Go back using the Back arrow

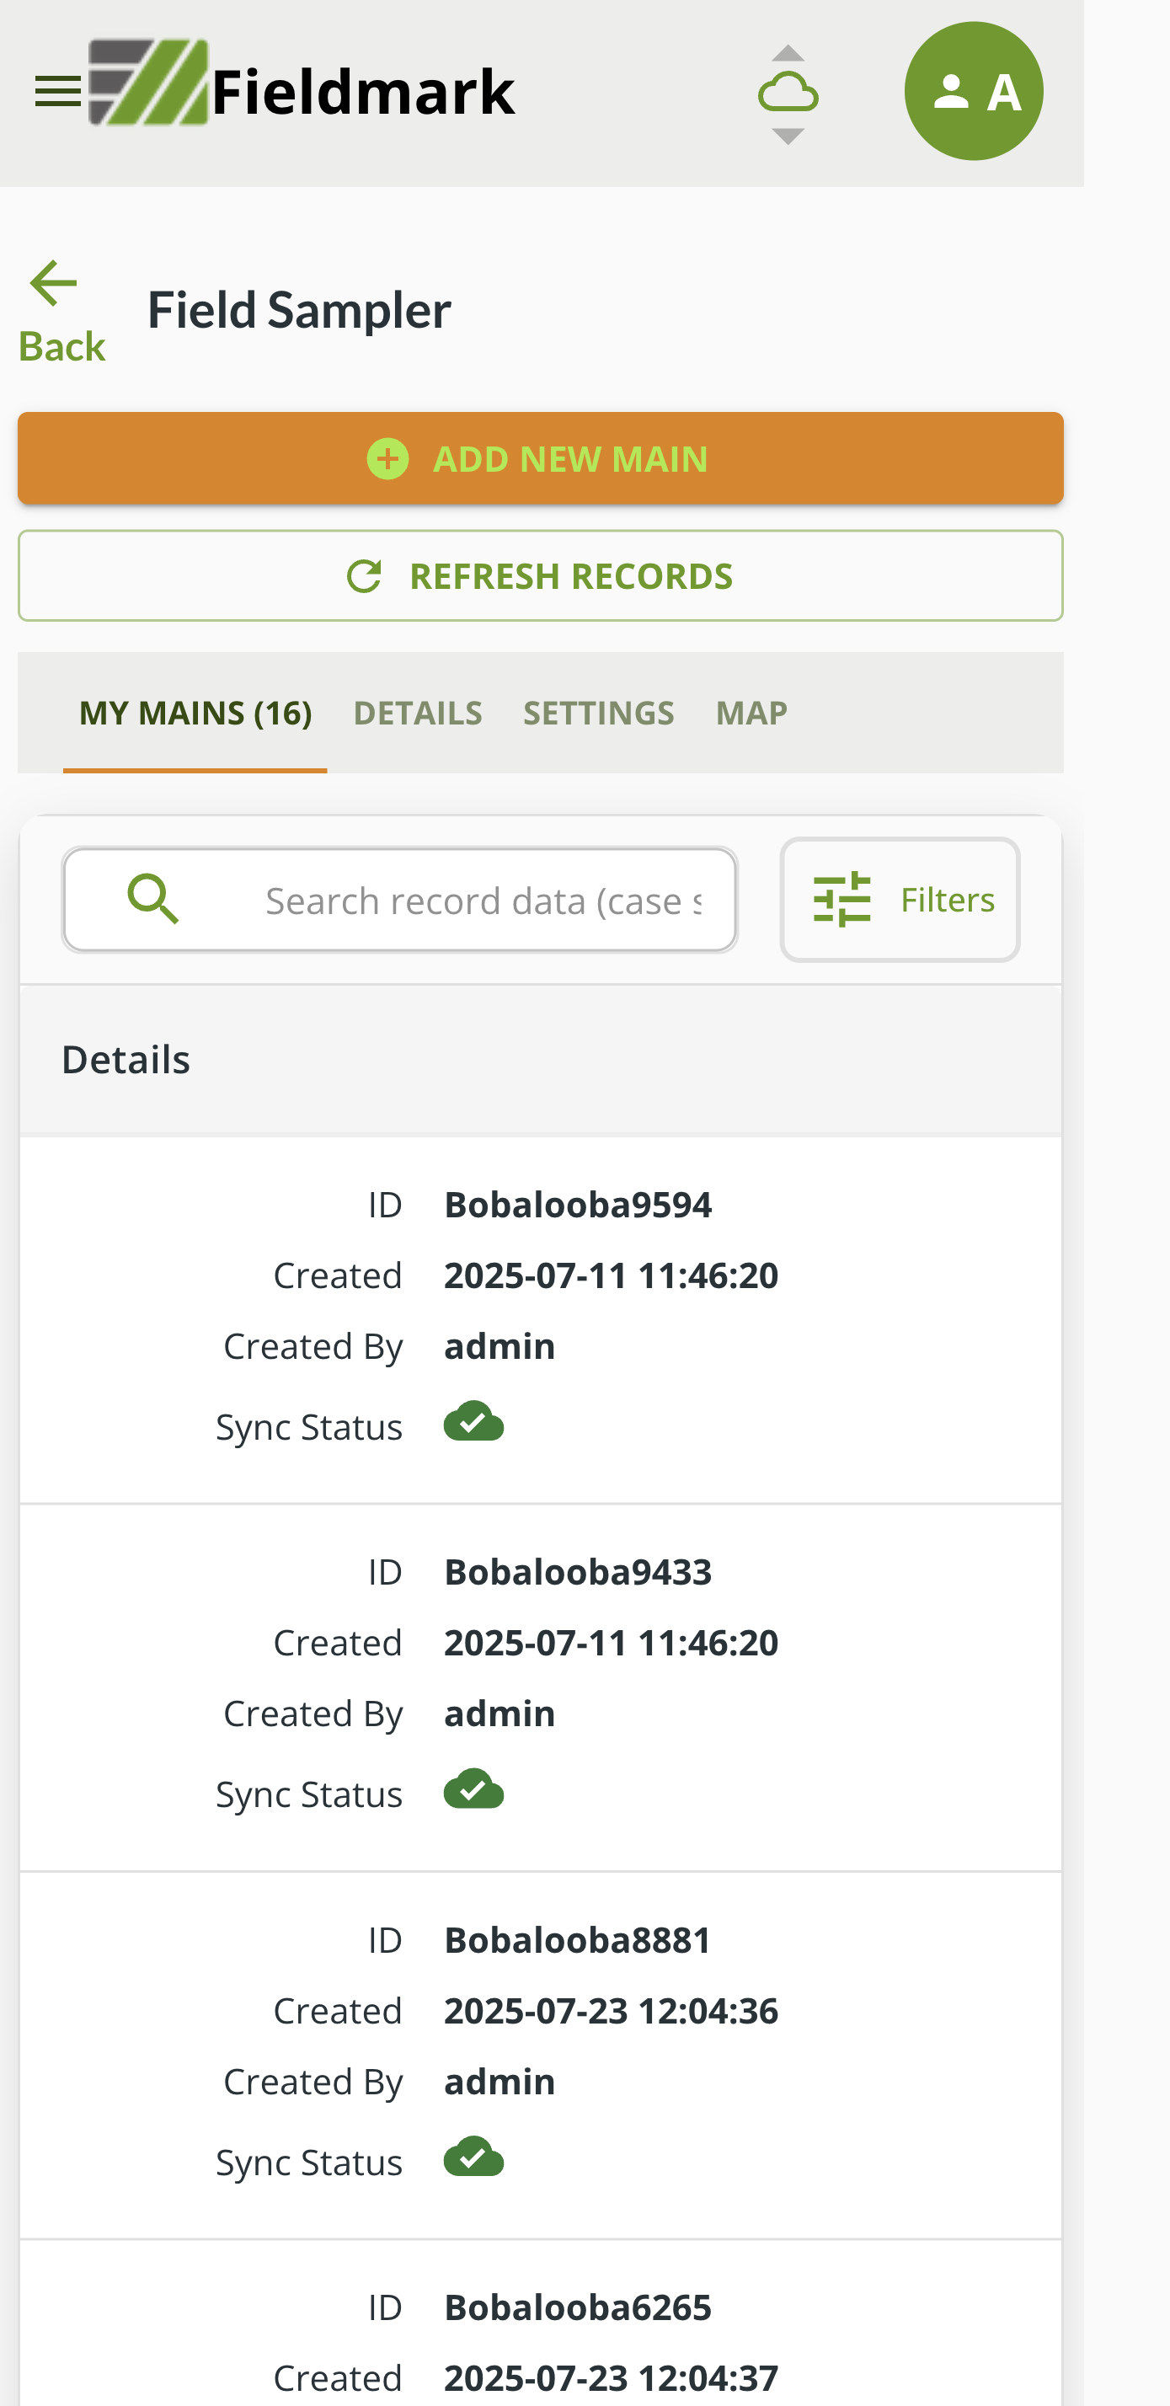(x=60, y=311)
